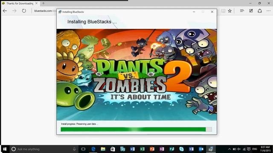Open Make a Web Note pen icon
273x153 pixels.
(x=251, y=11)
